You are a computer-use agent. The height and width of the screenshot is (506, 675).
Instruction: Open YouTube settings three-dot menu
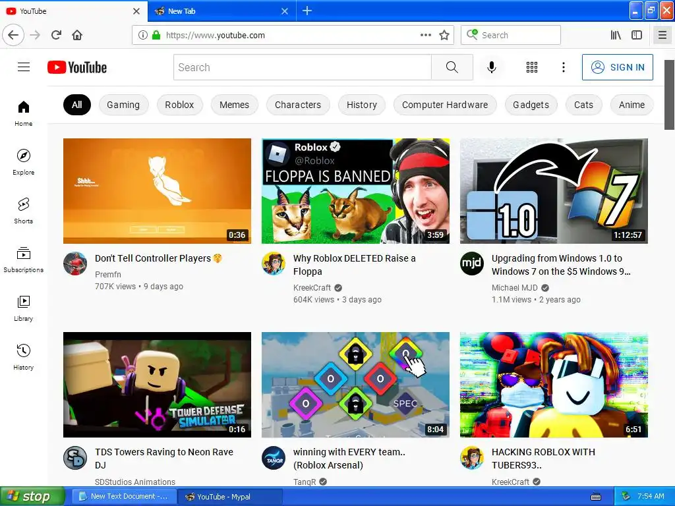564,67
